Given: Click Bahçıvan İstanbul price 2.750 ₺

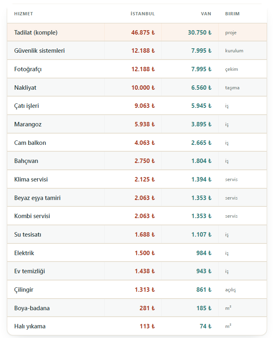Looking at the screenshot, I should (145, 161).
